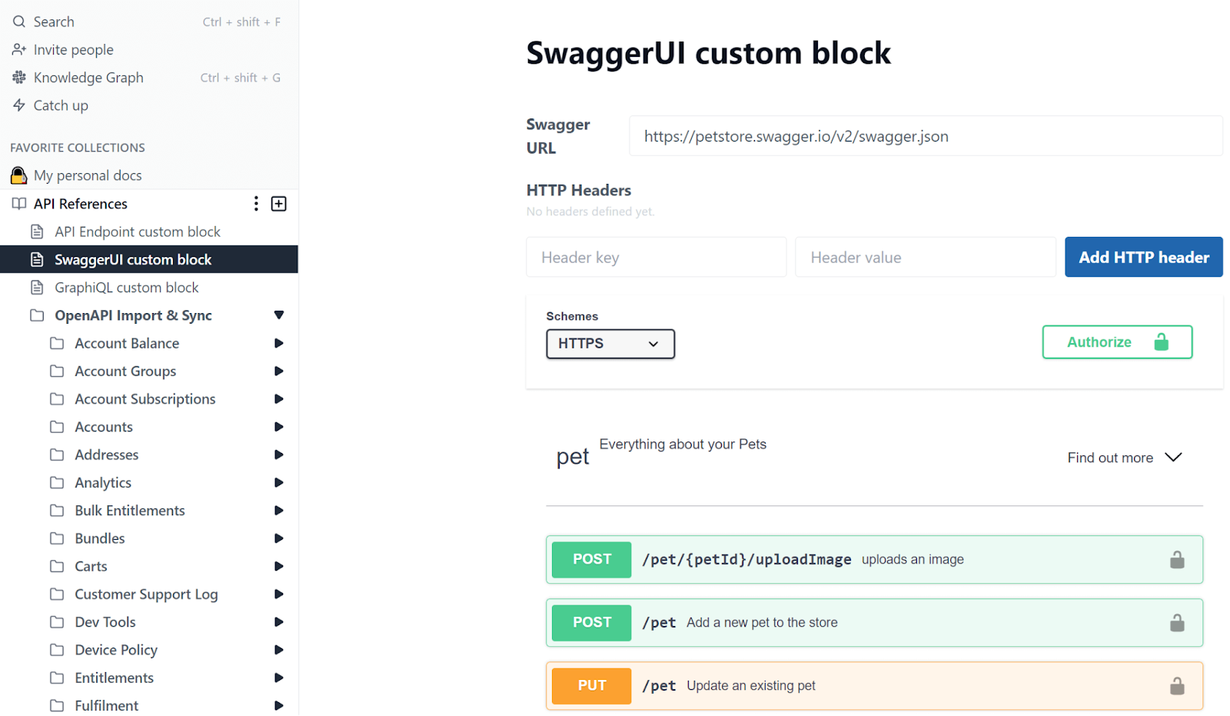The height and width of the screenshot is (716, 1230).
Task: Click the Knowledge Graph icon
Action: tap(19, 78)
